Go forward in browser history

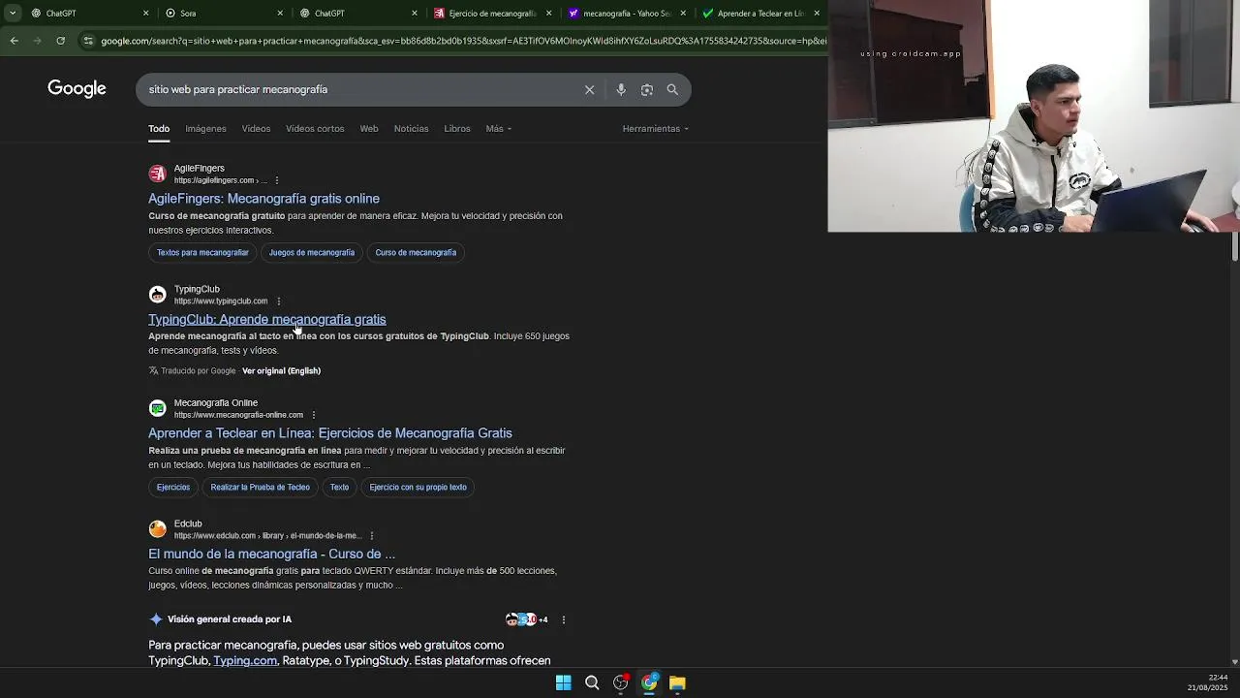[37, 41]
